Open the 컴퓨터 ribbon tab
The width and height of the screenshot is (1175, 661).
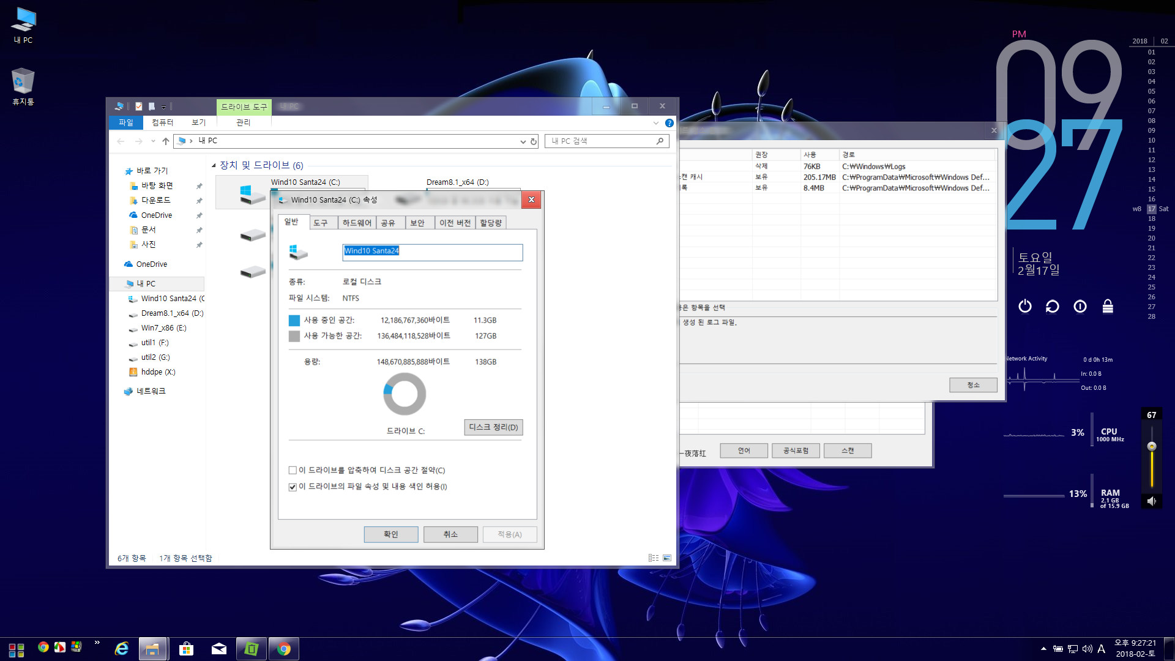(163, 122)
